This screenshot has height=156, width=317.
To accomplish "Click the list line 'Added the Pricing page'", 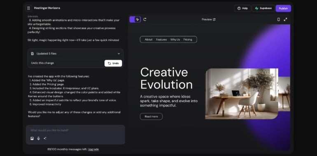I will pyautogui.click(x=47, y=84).
